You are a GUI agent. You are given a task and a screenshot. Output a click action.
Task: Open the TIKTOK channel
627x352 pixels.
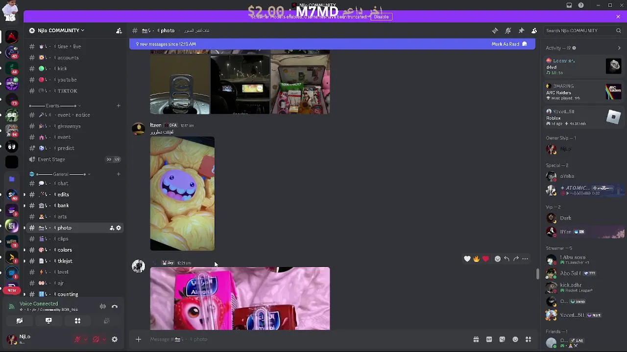click(x=74, y=91)
